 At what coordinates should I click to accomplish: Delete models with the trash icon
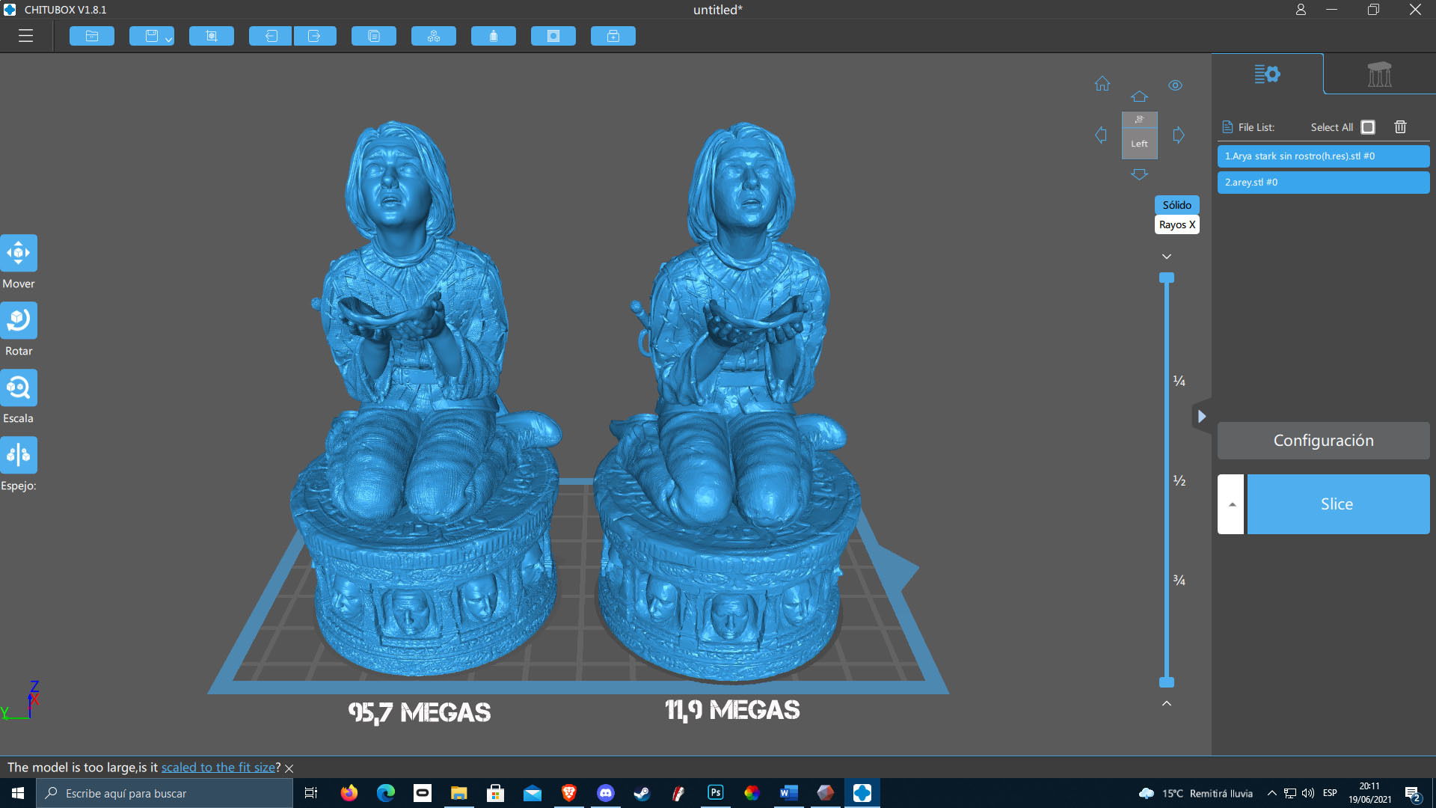tap(1400, 127)
